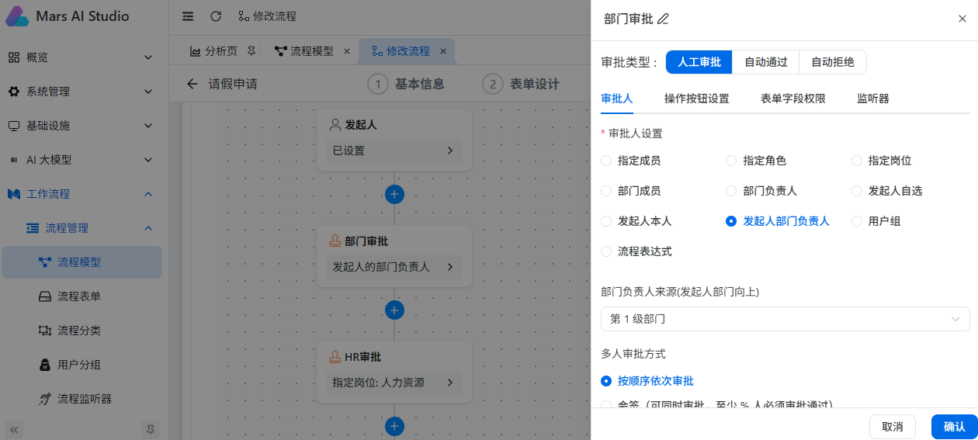Switch to the 表单字段权限 tab

pos(793,99)
